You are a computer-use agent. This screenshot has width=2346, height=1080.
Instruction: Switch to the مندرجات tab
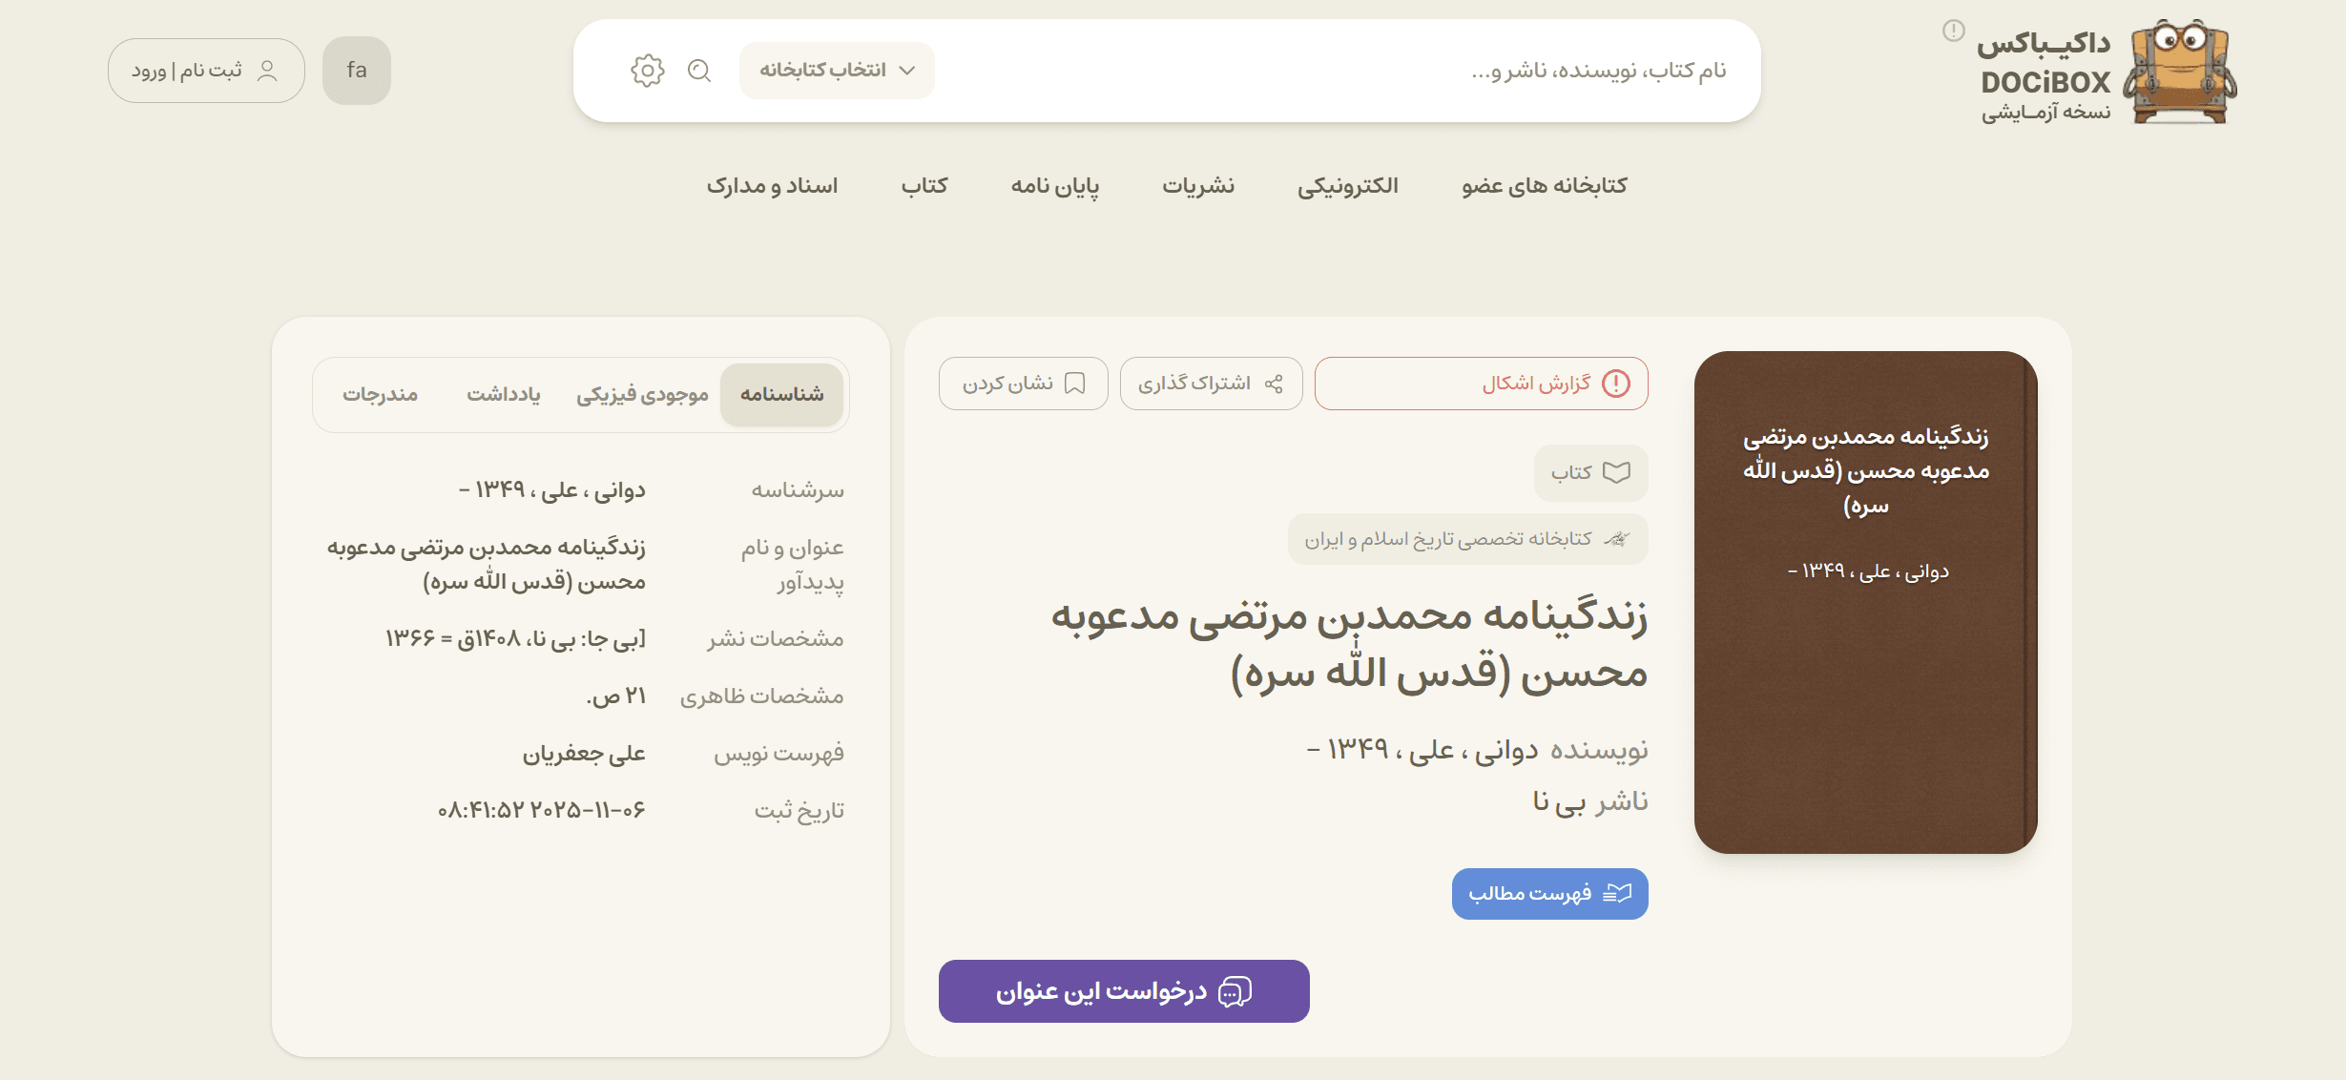pyautogui.click(x=381, y=394)
